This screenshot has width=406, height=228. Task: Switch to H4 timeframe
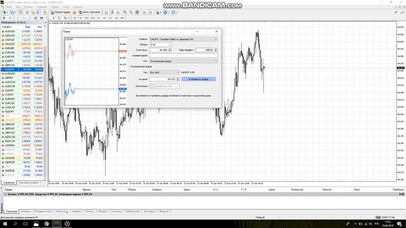(x=104, y=18)
